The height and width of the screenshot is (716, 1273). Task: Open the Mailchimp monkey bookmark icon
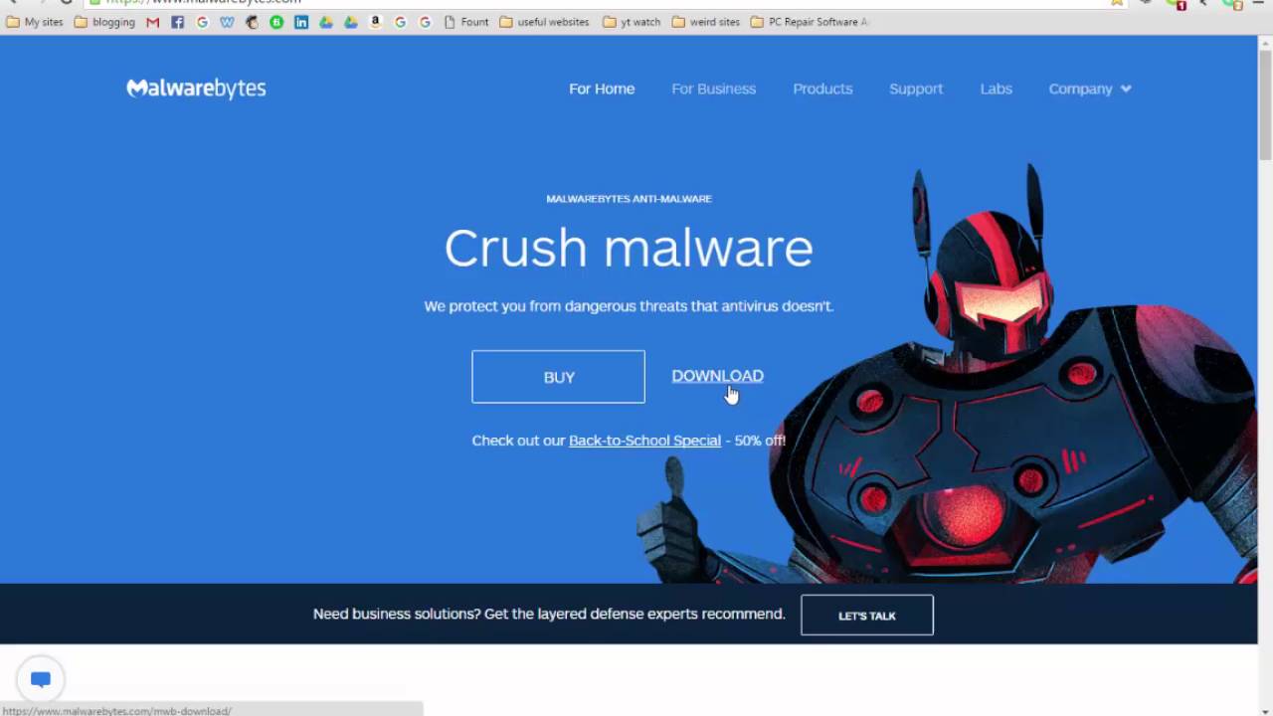click(x=252, y=22)
